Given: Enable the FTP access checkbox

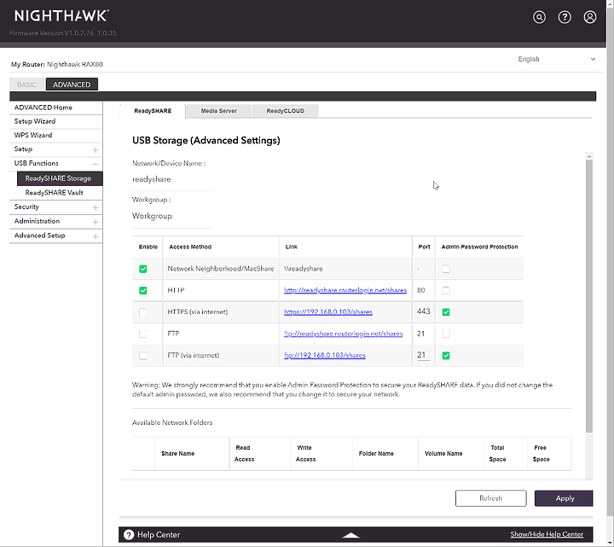Looking at the screenshot, I should tap(143, 334).
